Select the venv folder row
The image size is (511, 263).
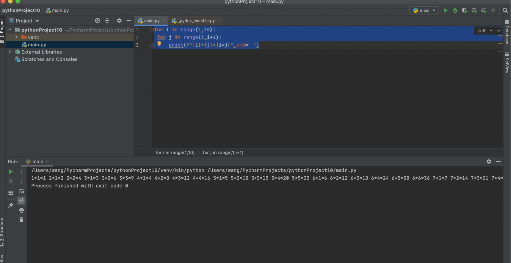(70, 37)
